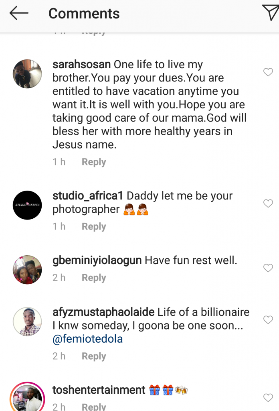Like gbeminiyiolaogun's comment with the heart
The width and height of the screenshot is (279, 411).
(x=268, y=268)
